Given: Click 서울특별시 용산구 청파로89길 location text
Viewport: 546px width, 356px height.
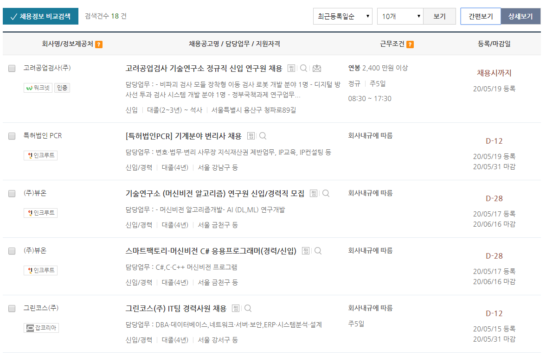Looking at the screenshot, I should point(254,110).
